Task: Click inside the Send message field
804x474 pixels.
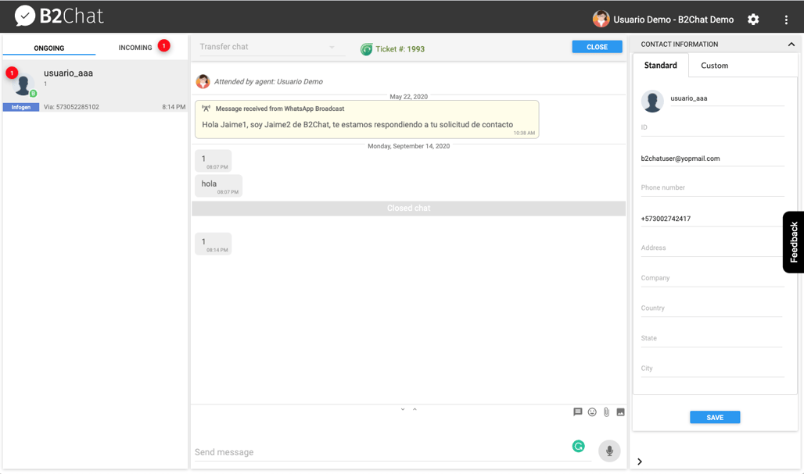Action: coord(352,451)
